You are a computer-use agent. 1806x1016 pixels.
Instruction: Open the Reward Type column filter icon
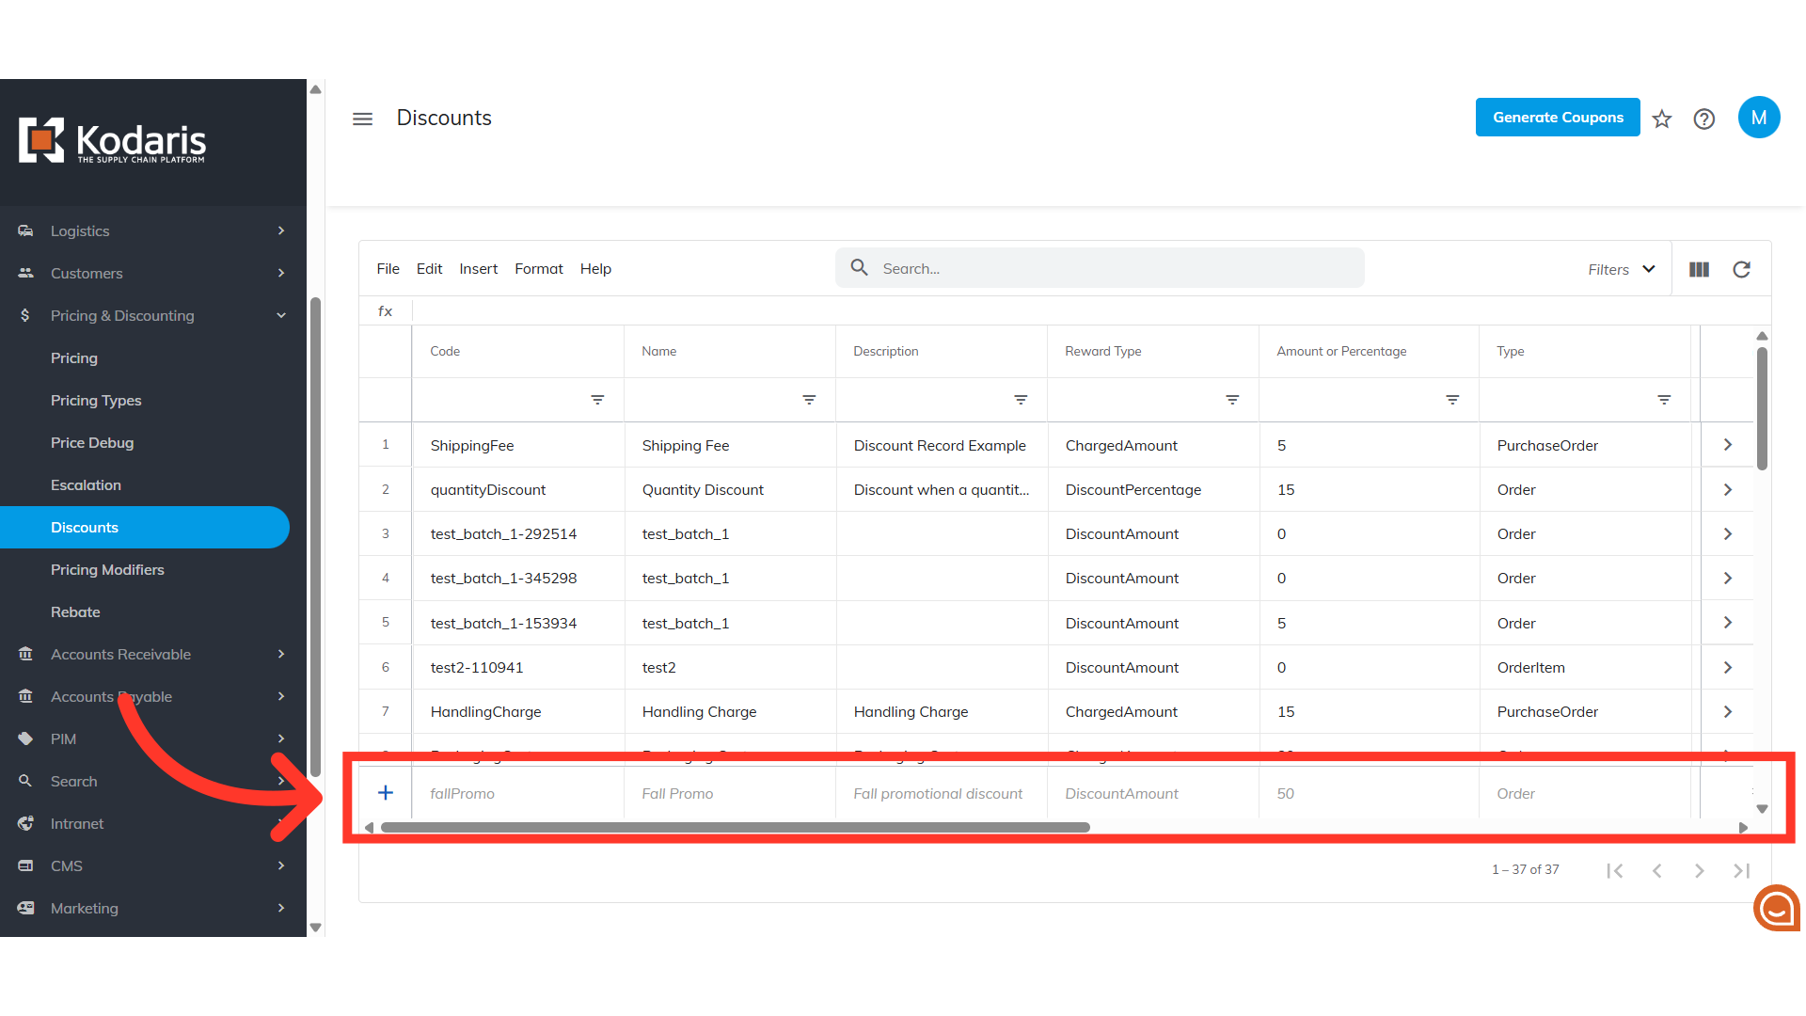[1232, 400]
